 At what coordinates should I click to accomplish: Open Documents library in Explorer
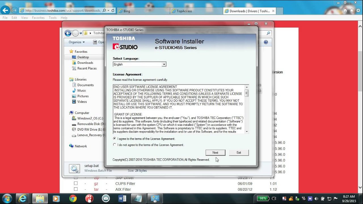85,85
